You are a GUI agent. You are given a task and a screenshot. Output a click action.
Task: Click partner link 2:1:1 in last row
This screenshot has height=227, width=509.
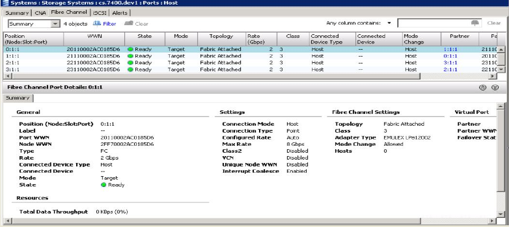point(450,69)
